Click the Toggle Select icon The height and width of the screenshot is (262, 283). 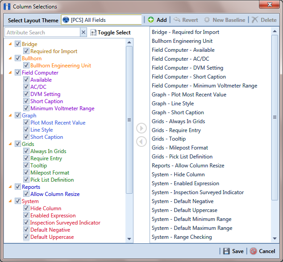coord(93,33)
